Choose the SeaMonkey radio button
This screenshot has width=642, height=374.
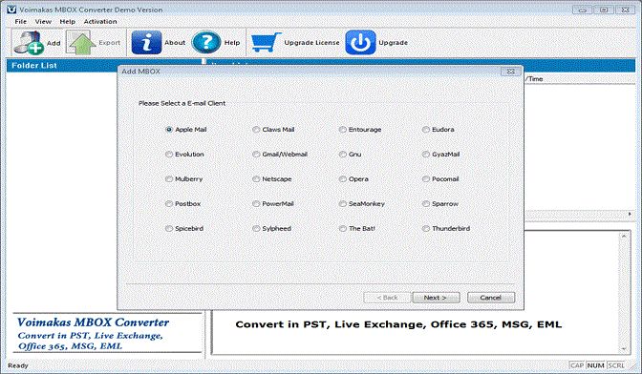click(343, 203)
